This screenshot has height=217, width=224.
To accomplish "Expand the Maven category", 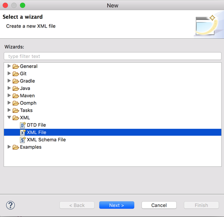I will pos(9,96).
